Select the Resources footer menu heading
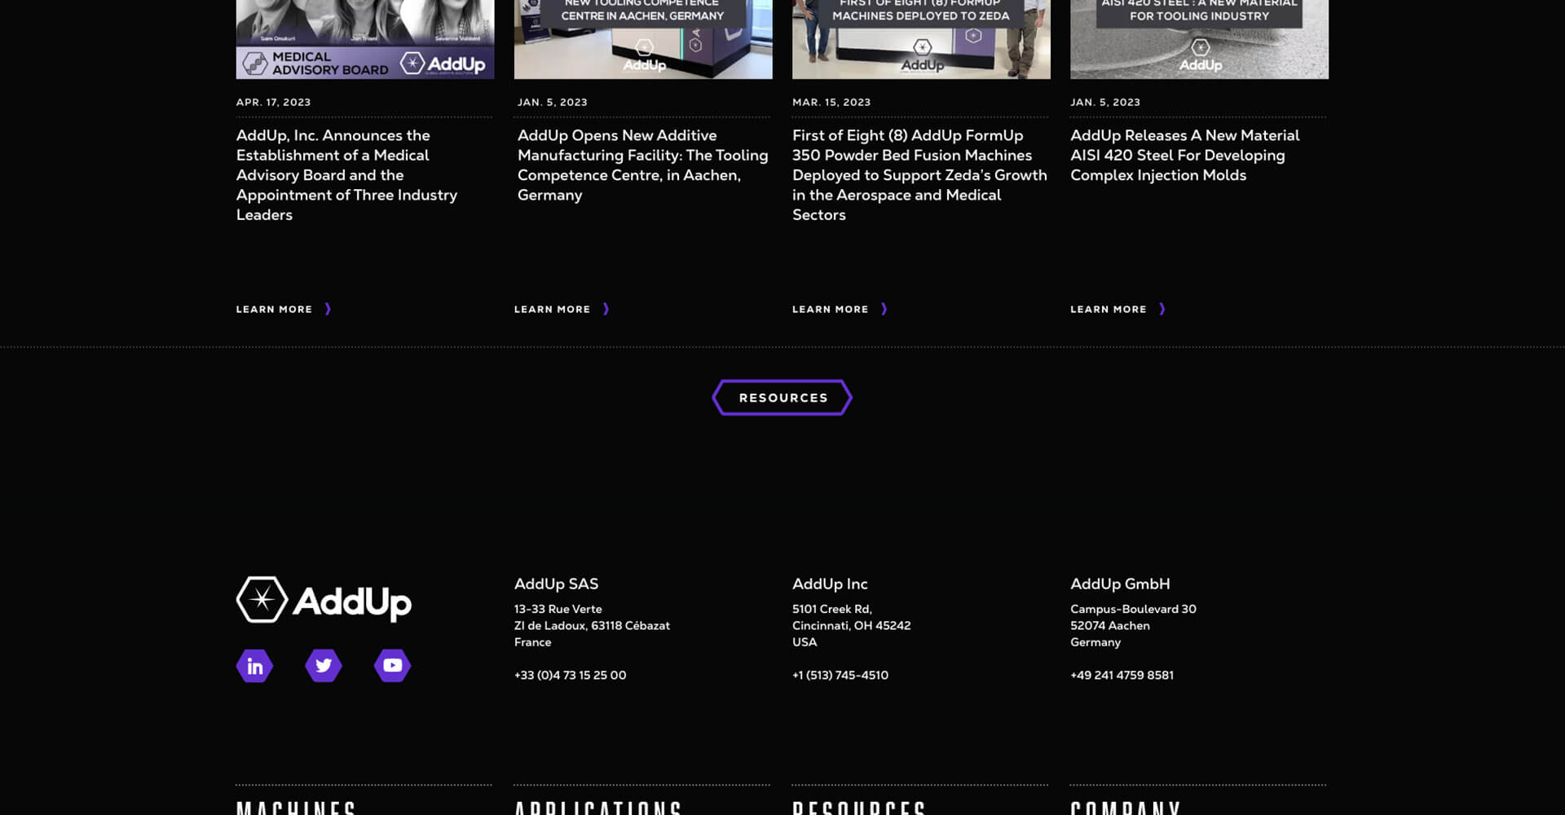 [x=859, y=808]
